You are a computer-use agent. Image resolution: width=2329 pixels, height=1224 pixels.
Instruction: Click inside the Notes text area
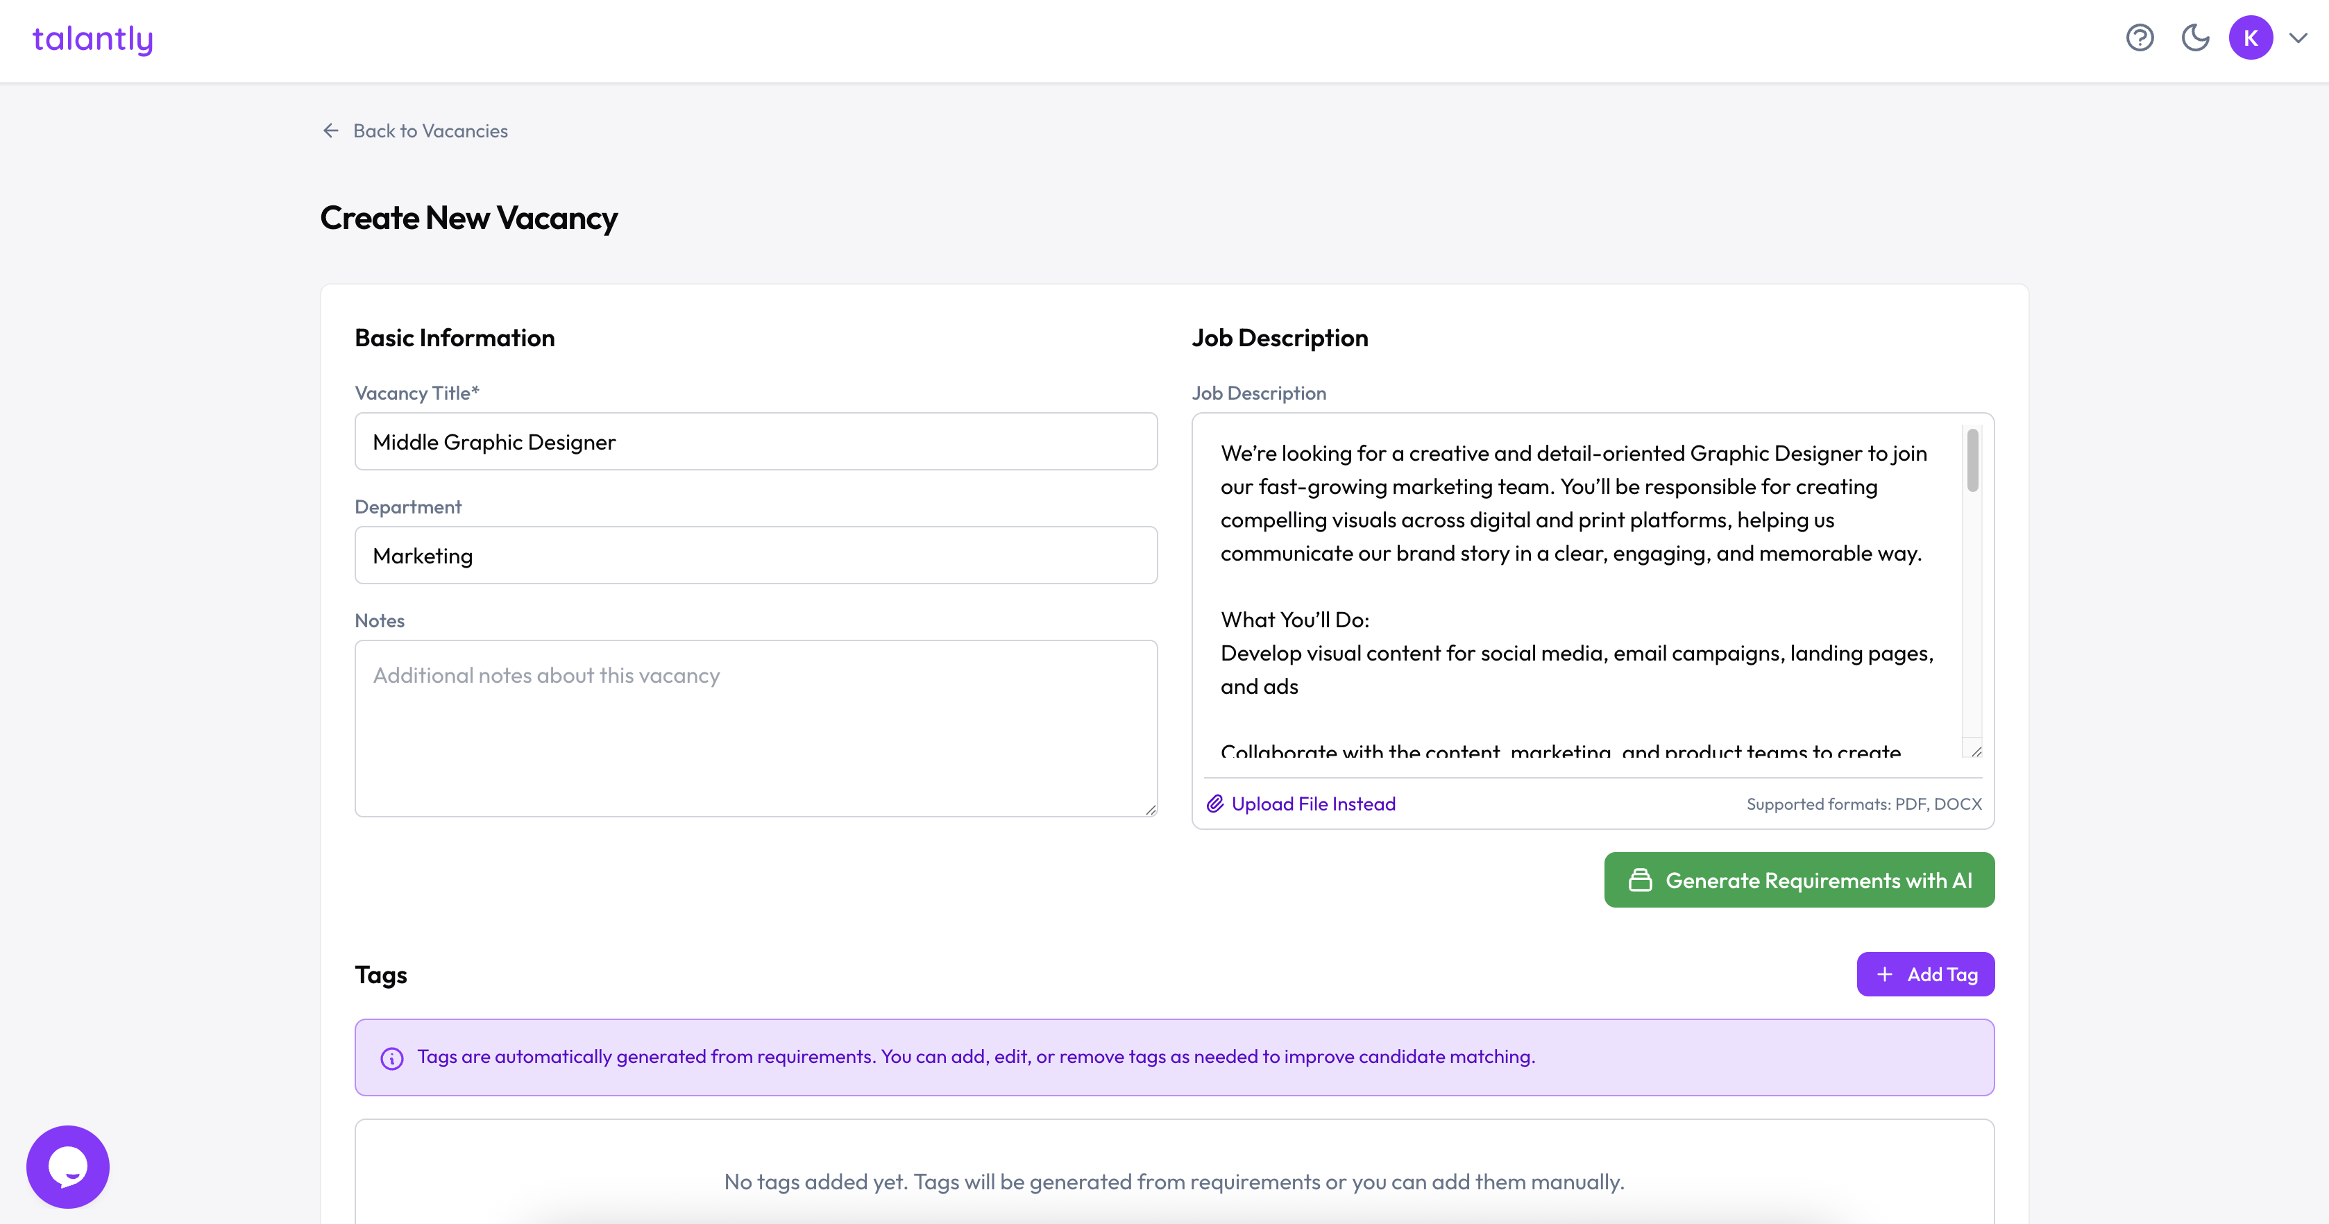[756, 729]
